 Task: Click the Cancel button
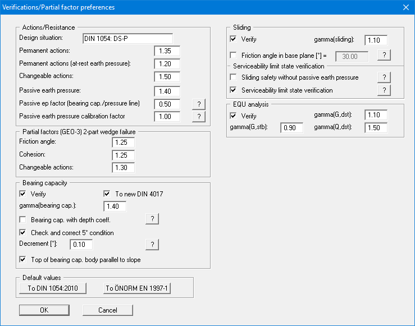108,310
